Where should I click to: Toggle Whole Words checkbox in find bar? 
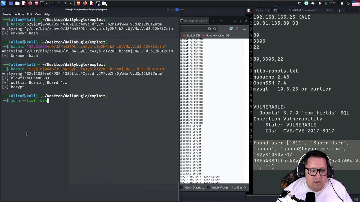(208, 187)
